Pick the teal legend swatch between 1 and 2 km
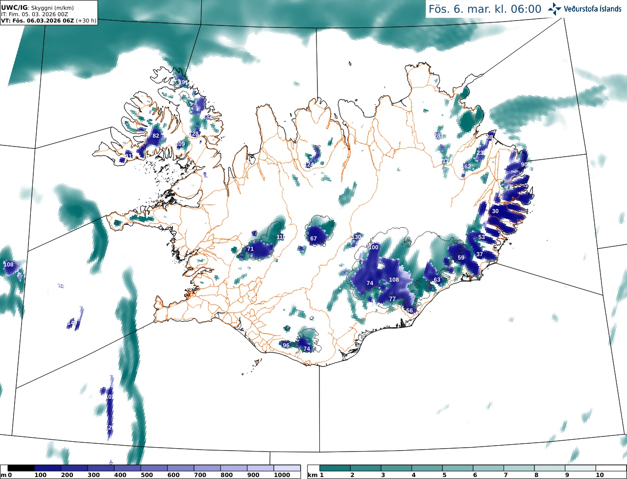Screen dimensions: 627x479 [x=335, y=468]
